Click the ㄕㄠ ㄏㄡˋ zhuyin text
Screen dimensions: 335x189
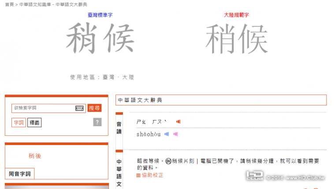[x=152, y=122]
